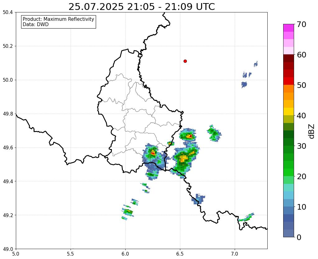This screenshot has width=318, height=259.
Task: Click the 0 label on the colorbar
Action: click(x=299, y=237)
